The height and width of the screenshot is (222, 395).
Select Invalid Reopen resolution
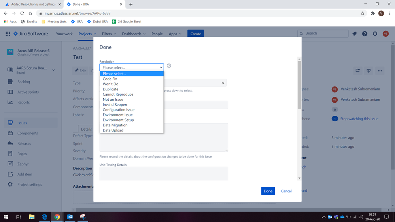pos(132,104)
